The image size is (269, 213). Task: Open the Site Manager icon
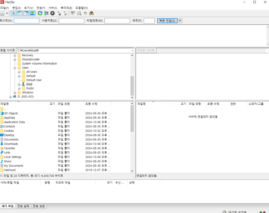coord(2,13)
